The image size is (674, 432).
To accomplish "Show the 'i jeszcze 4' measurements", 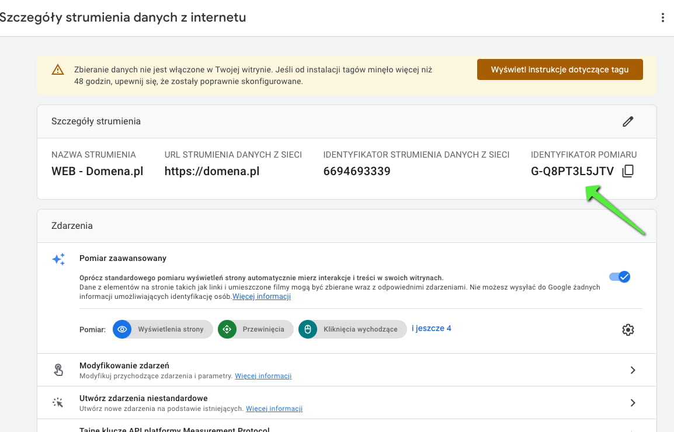I will click(432, 329).
